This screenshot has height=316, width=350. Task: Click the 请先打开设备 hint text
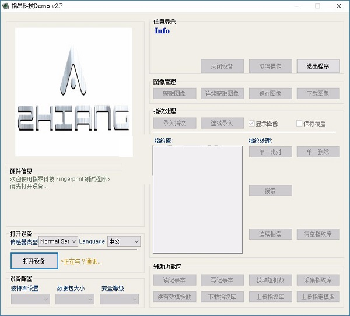[x=29, y=186]
